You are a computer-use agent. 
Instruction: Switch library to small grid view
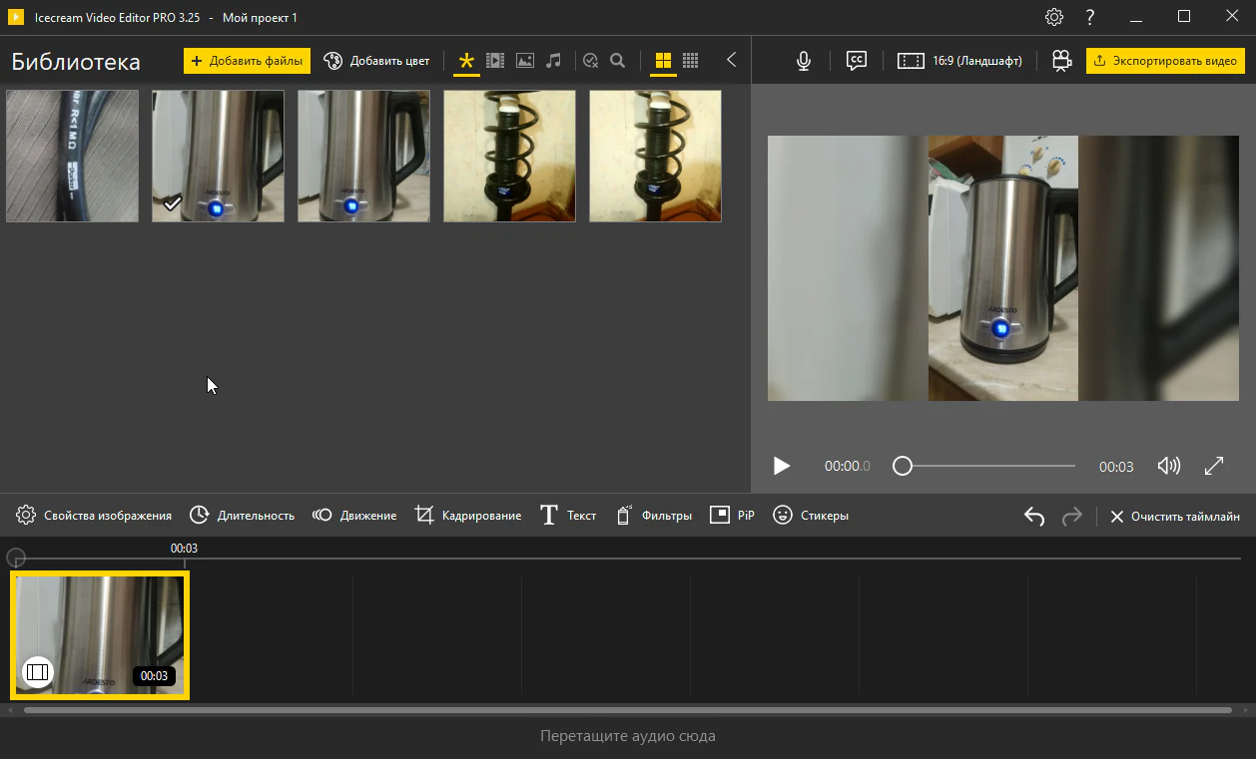click(x=690, y=61)
